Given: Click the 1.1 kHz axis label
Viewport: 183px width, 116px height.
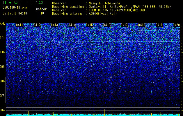Looking at the screenshot, I should click(x=3, y=38).
